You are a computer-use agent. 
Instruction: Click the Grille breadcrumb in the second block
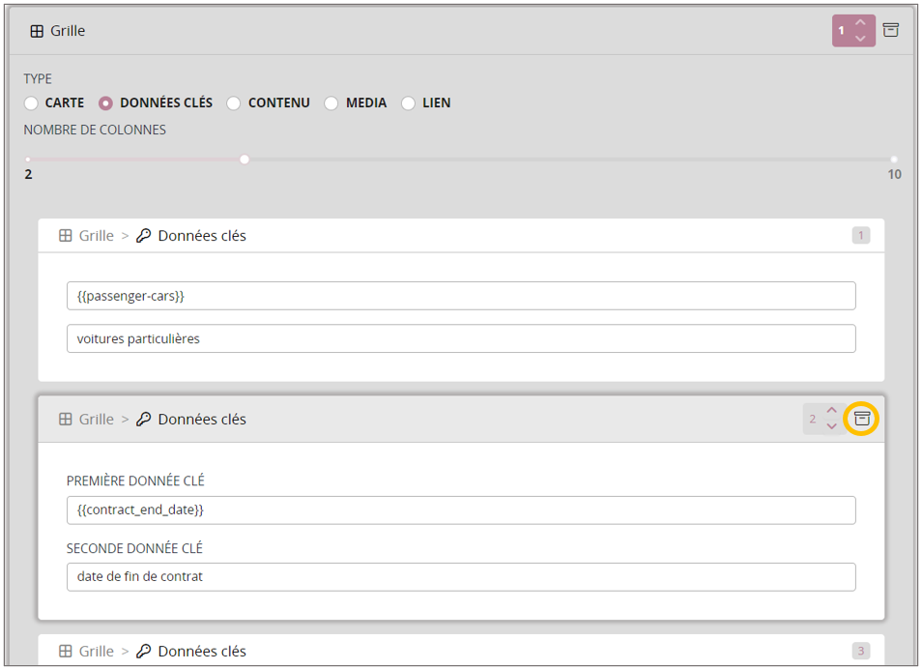[x=96, y=420]
